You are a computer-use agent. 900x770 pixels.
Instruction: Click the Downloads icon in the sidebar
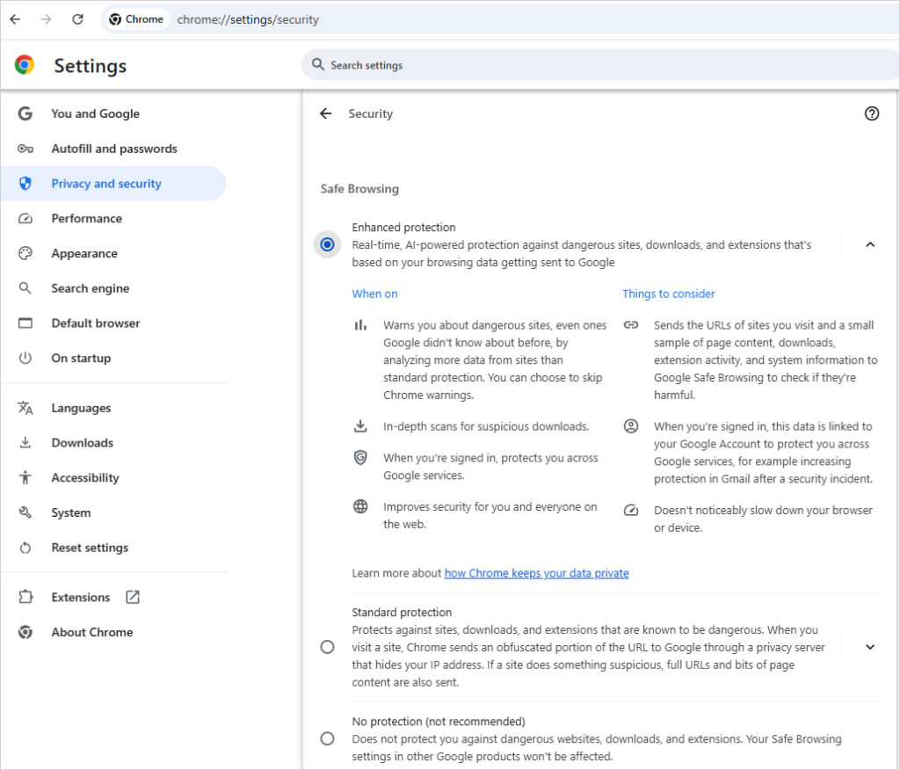[25, 442]
